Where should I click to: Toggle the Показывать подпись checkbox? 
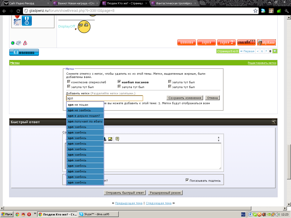[x=187, y=180]
